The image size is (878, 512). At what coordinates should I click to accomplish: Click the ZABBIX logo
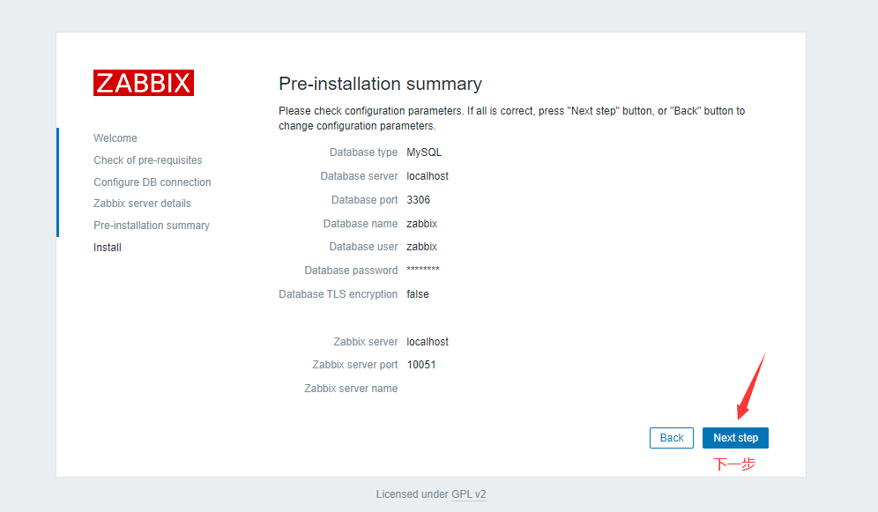(x=144, y=83)
